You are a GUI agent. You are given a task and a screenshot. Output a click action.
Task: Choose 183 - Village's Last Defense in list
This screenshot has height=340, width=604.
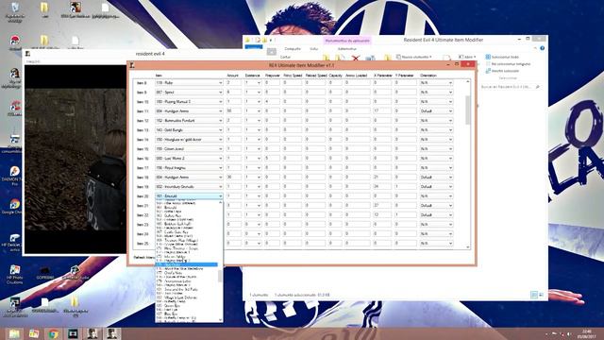[x=187, y=297]
